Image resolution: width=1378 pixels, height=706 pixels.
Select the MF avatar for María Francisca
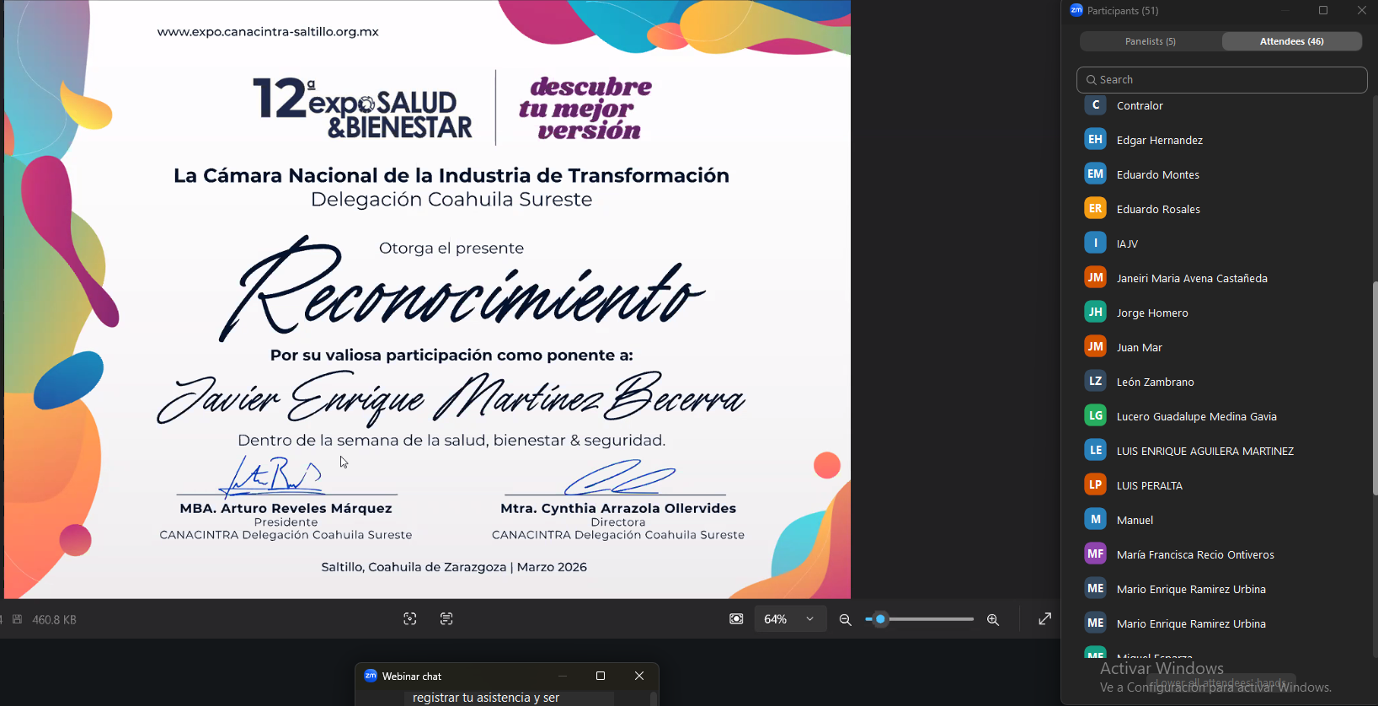pyautogui.click(x=1095, y=554)
